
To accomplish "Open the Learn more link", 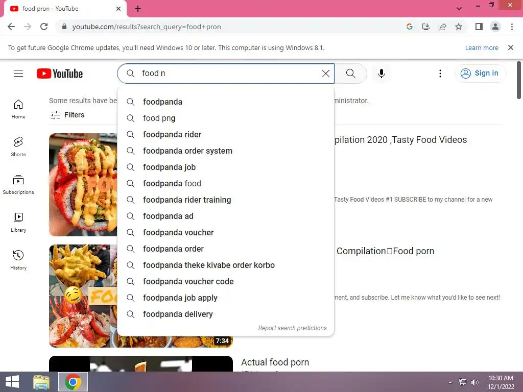I will tap(482, 47).
